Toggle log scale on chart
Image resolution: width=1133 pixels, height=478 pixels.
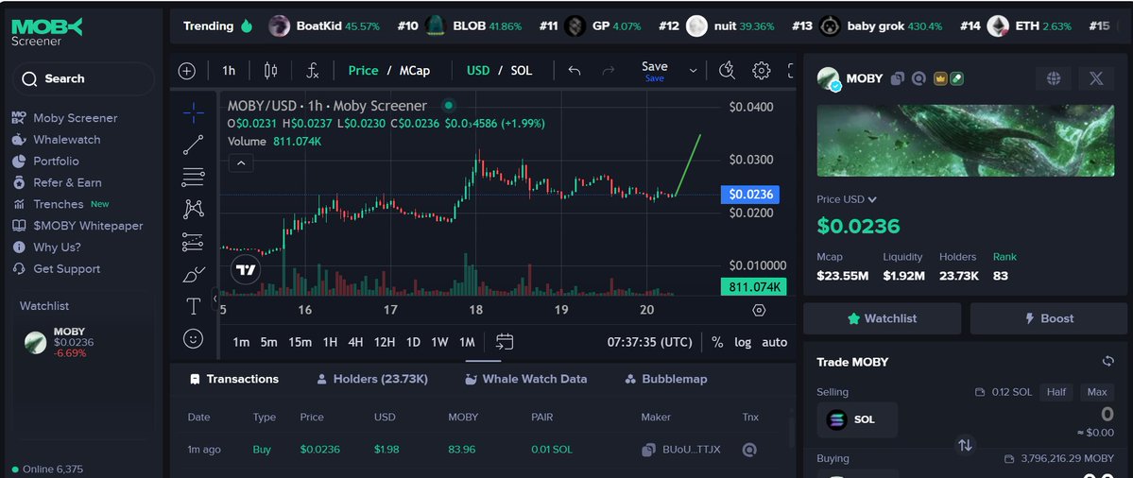(743, 342)
